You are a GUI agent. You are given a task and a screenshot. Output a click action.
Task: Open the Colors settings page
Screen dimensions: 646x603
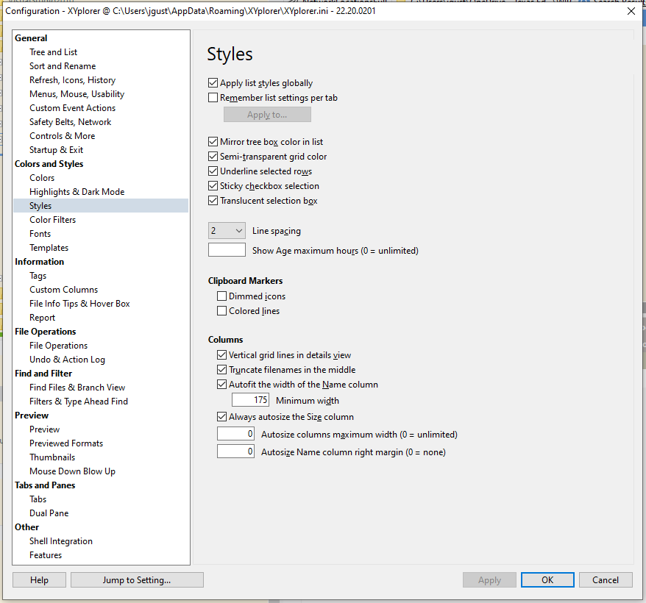tap(41, 177)
